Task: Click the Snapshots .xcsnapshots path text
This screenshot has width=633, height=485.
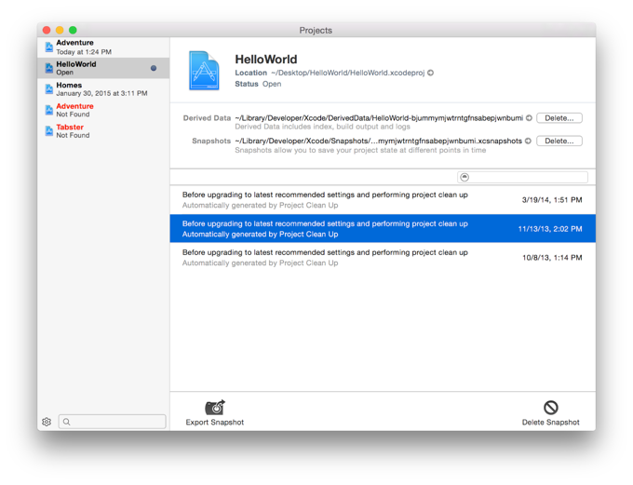Action: 379,141
